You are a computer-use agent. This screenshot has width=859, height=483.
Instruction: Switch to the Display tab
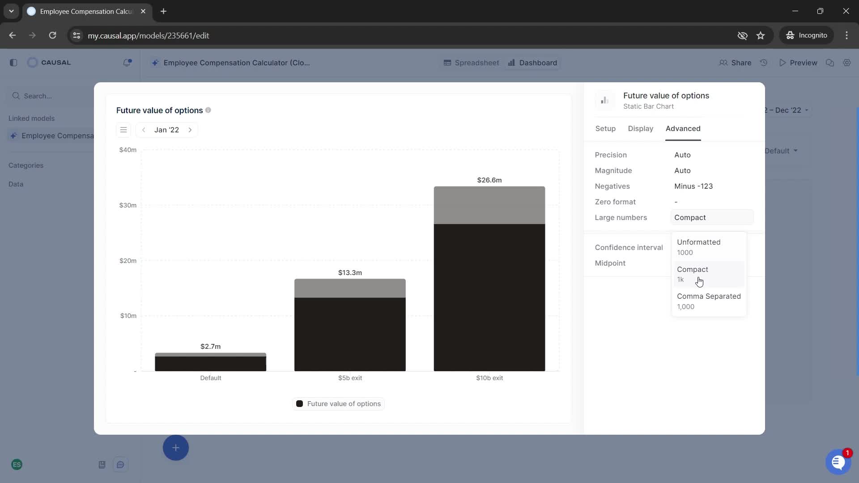[x=640, y=128]
